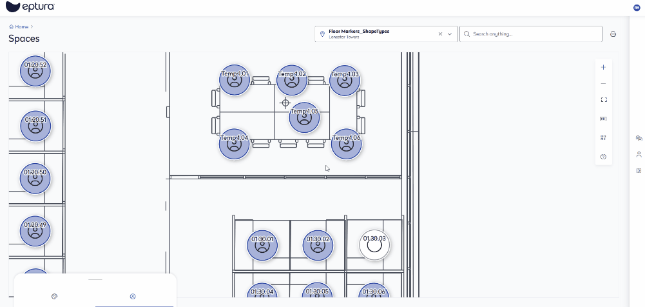Open the floor plan panel in the right sidebar
Screen dimensions: 645x307
(x=639, y=170)
